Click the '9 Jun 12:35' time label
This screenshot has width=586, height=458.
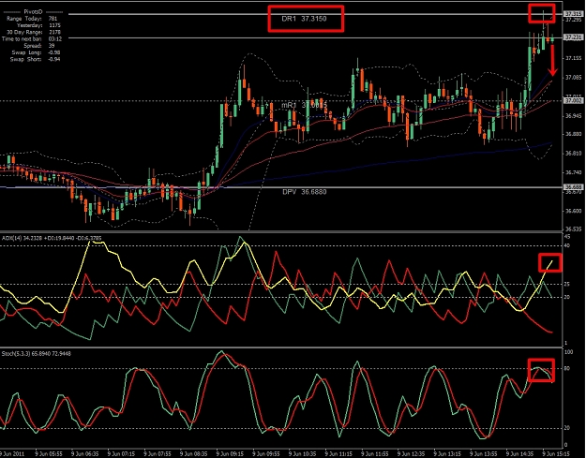pyautogui.click(x=411, y=454)
